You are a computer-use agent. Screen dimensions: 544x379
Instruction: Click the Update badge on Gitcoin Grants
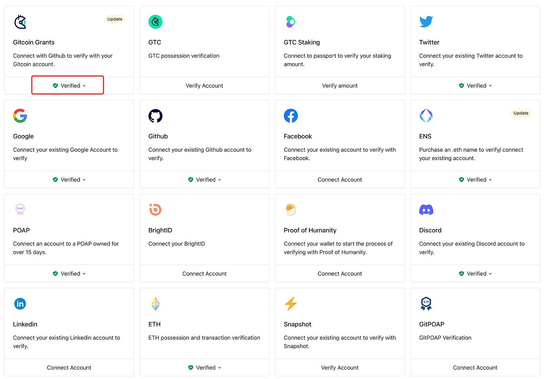tap(115, 19)
